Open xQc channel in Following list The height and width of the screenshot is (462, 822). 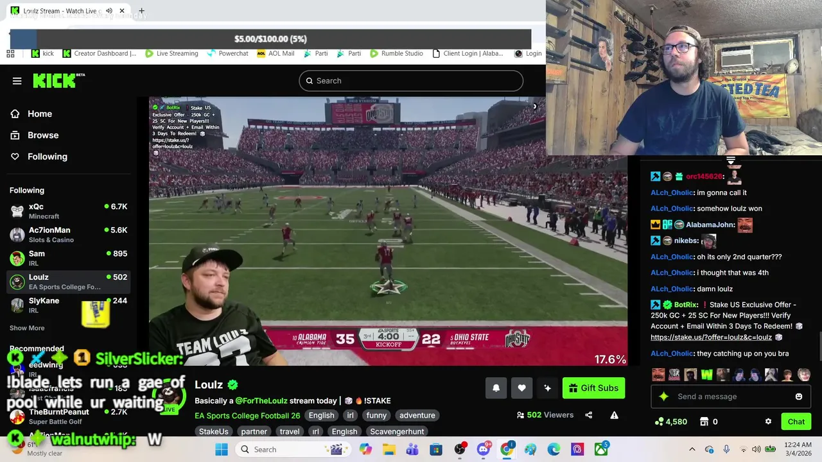pos(68,211)
